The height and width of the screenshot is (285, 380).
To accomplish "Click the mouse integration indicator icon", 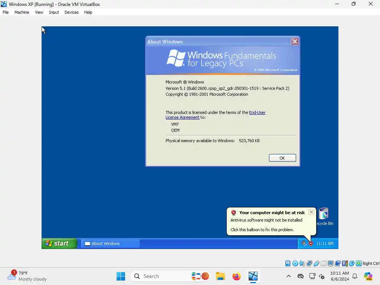I will click(352, 263).
